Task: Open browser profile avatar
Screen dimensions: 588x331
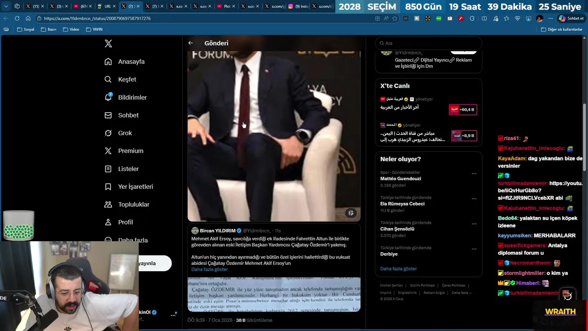Action: [539, 18]
